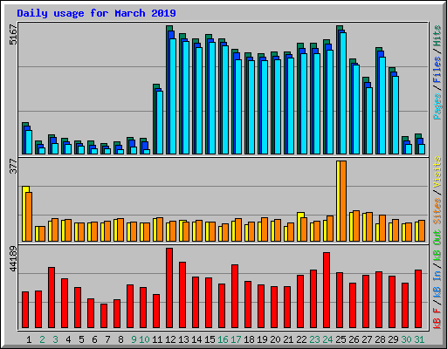Click the red kB bar for day 17
447x349 pixels.
(x=235, y=297)
